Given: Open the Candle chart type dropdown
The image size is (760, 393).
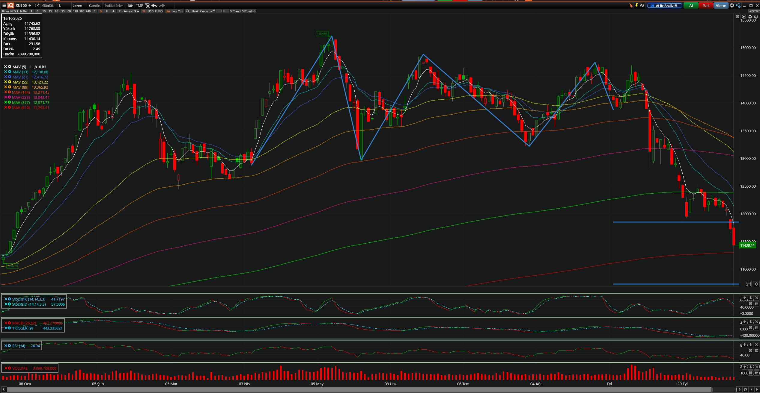Looking at the screenshot, I should [94, 5].
